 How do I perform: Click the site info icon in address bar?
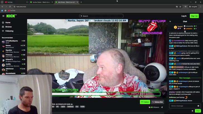click(x=14, y=7)
